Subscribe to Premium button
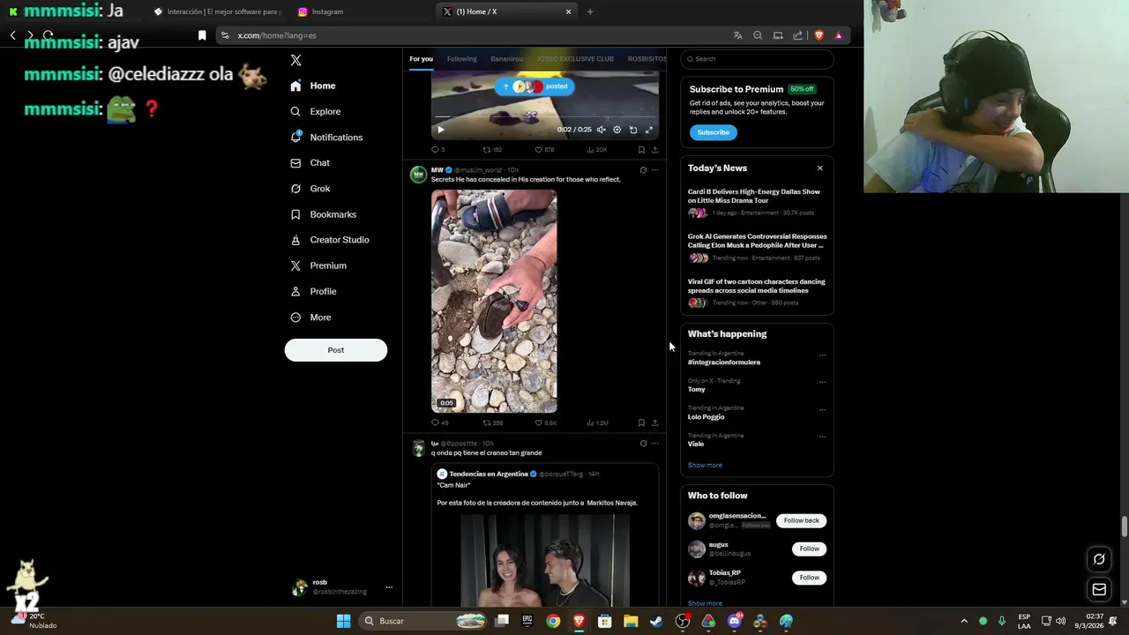Image resolution: width=1129 pixels, height=635 pixels. (x=713, y=132)
